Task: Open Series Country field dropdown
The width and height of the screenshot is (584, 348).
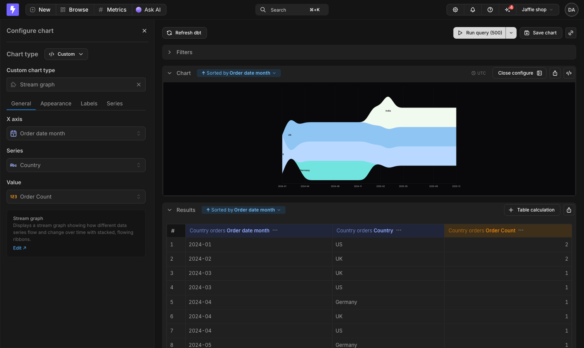Action: pos(76,165)
